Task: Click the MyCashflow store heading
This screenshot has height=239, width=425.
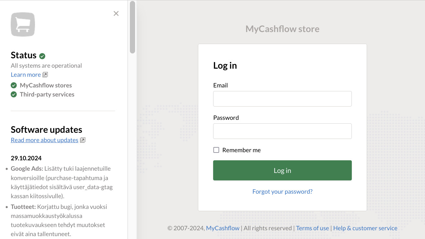Action: point(282,29)
